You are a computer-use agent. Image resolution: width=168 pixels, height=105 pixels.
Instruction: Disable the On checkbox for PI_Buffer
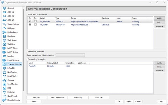coord(30,25)
